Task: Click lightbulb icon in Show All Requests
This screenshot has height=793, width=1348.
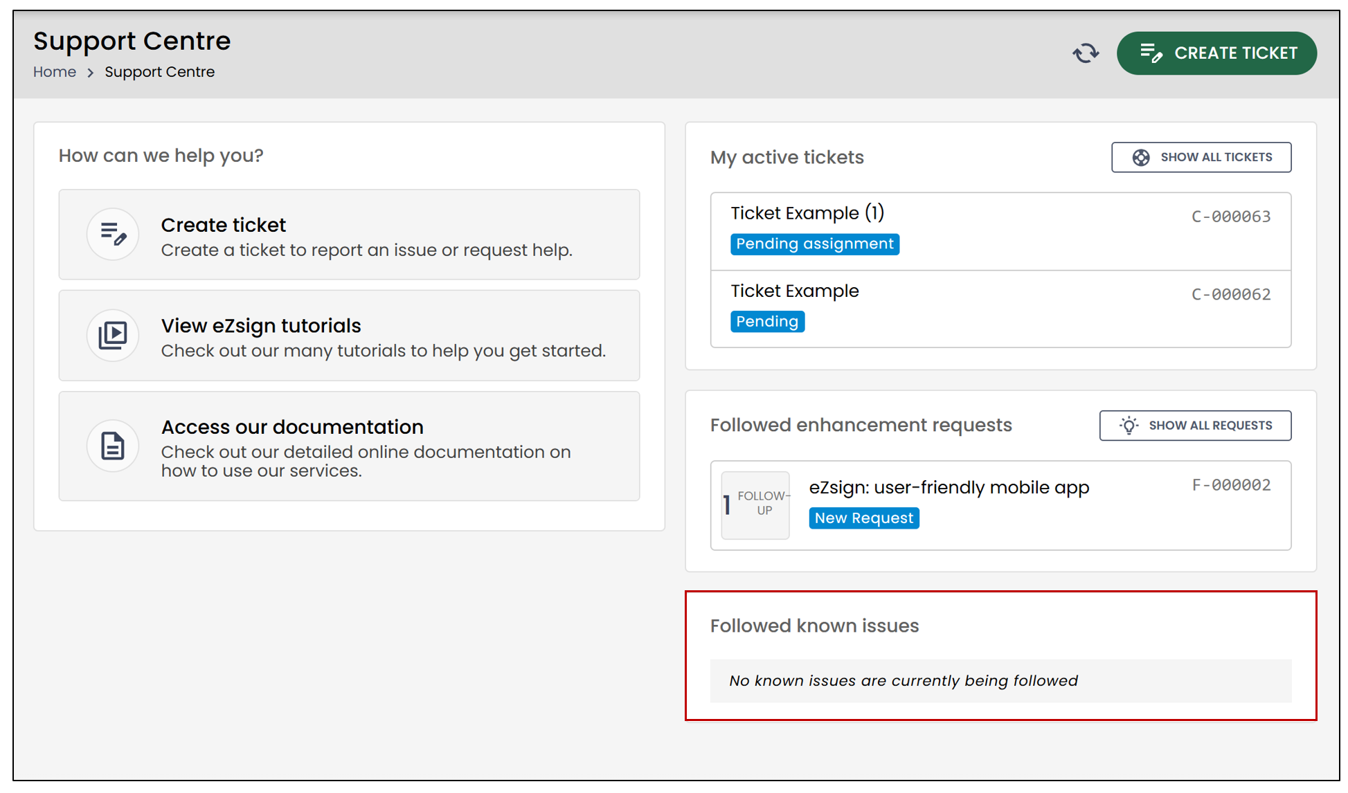Action: point(1129,426)
